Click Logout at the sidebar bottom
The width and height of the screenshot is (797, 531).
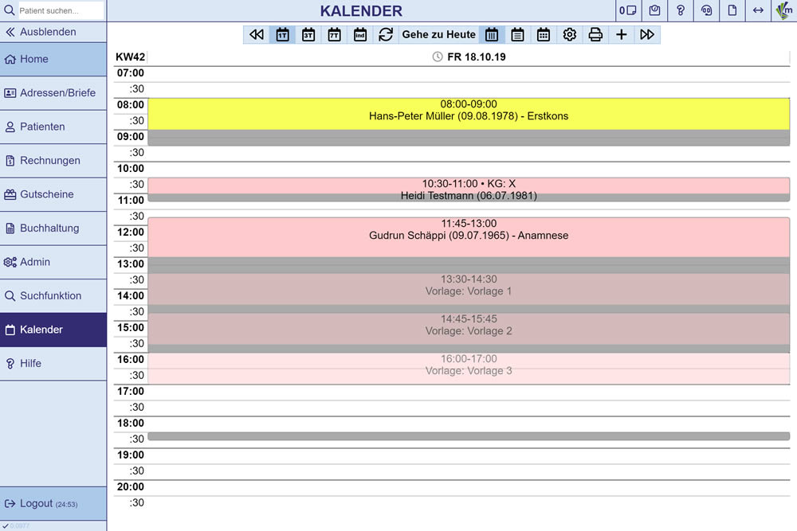[x=37, y=503]
